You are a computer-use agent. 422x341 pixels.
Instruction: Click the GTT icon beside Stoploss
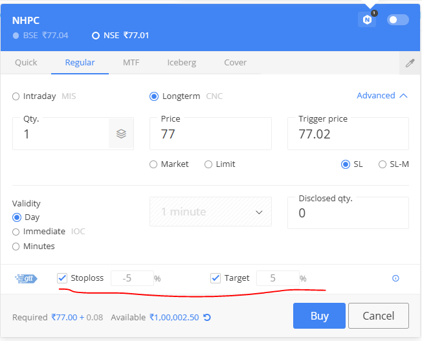click(26, 278)
